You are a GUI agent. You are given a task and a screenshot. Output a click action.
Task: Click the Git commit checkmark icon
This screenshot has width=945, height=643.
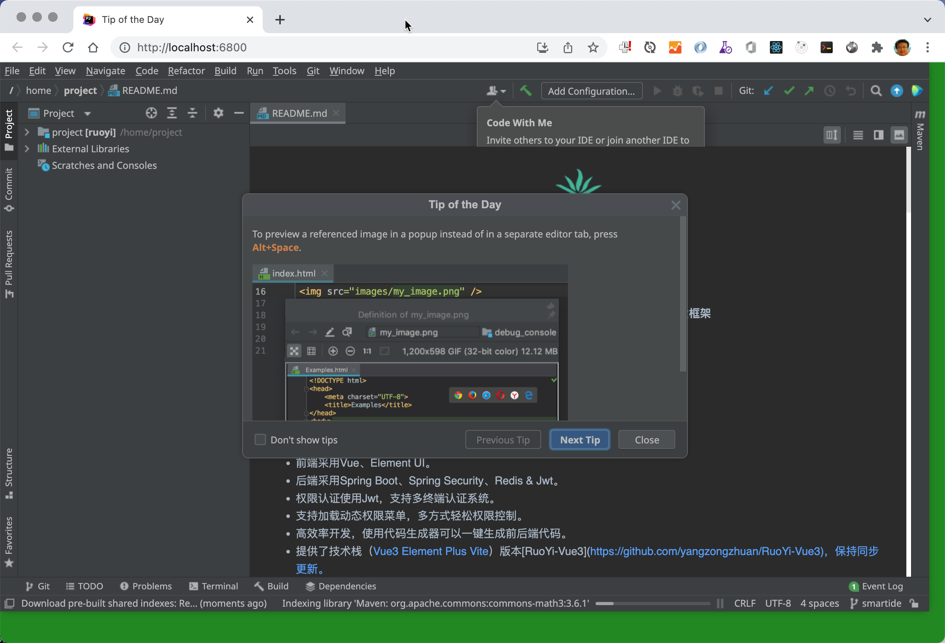(x=789, y=91)
